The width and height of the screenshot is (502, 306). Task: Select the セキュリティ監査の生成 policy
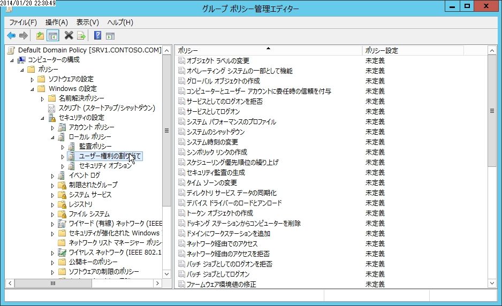coord(216,172)
